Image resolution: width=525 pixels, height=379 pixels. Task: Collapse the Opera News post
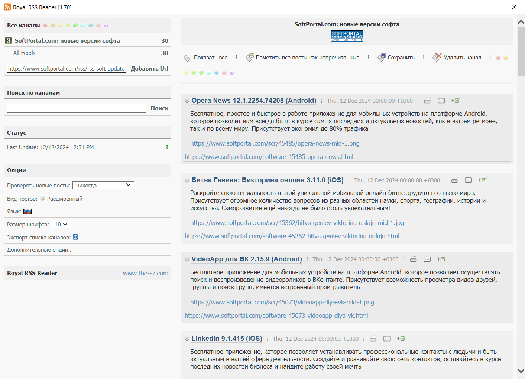point(187,101)
